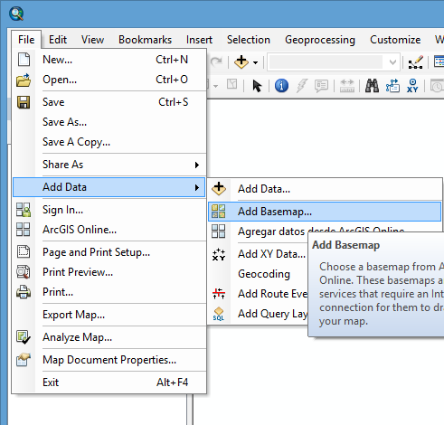Choose Save A Copy... menu entry
The height and width of the screenshot is (425, 444).
[x=109, y=142]
